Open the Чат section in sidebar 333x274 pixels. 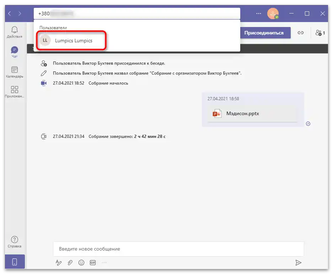(15, 52)
